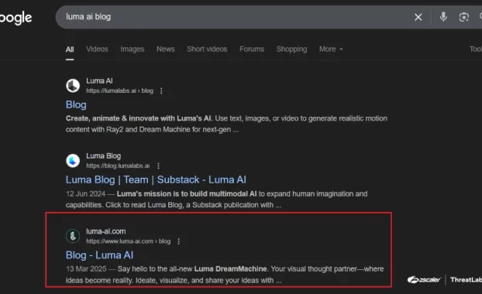Image resolution: width=482 pixels, height=294 pixels.
Task: Click the https://lumalabs.ai › blog URL
Action: (x=119, y=91)
